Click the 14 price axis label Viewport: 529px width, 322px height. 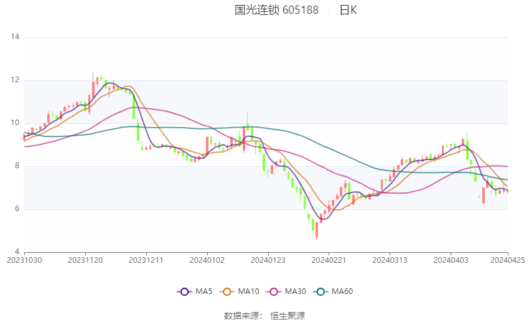15,37
